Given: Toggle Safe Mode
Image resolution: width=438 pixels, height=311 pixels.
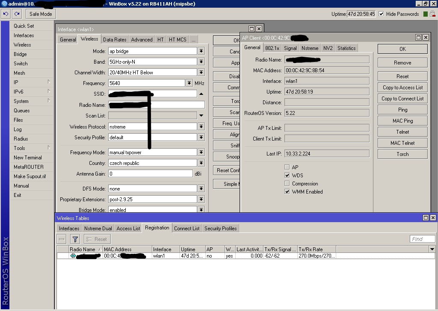Looking at the screenshot, I should pyautogui.click(x=41, y=14).
